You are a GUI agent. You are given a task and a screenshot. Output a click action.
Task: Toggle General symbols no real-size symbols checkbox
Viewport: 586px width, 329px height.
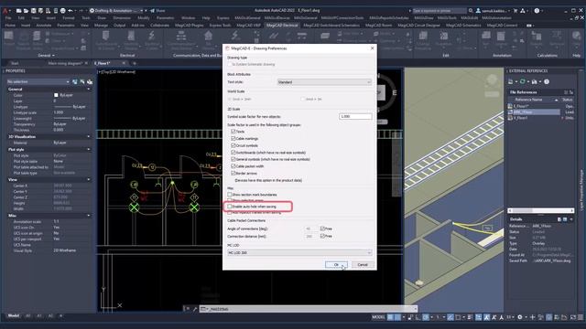coord(233,159)
